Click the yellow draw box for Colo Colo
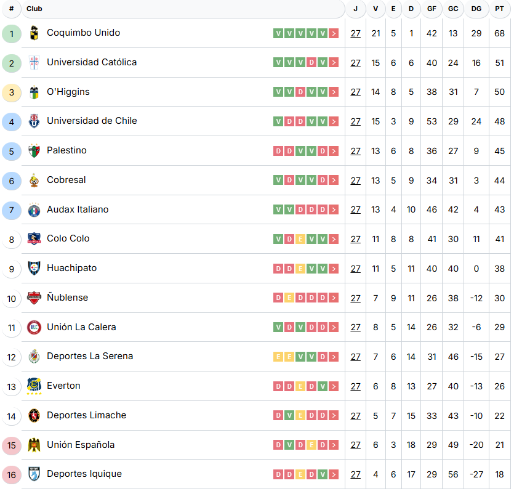Viewport: 514px width, 491px height. (x=300, y=239)
